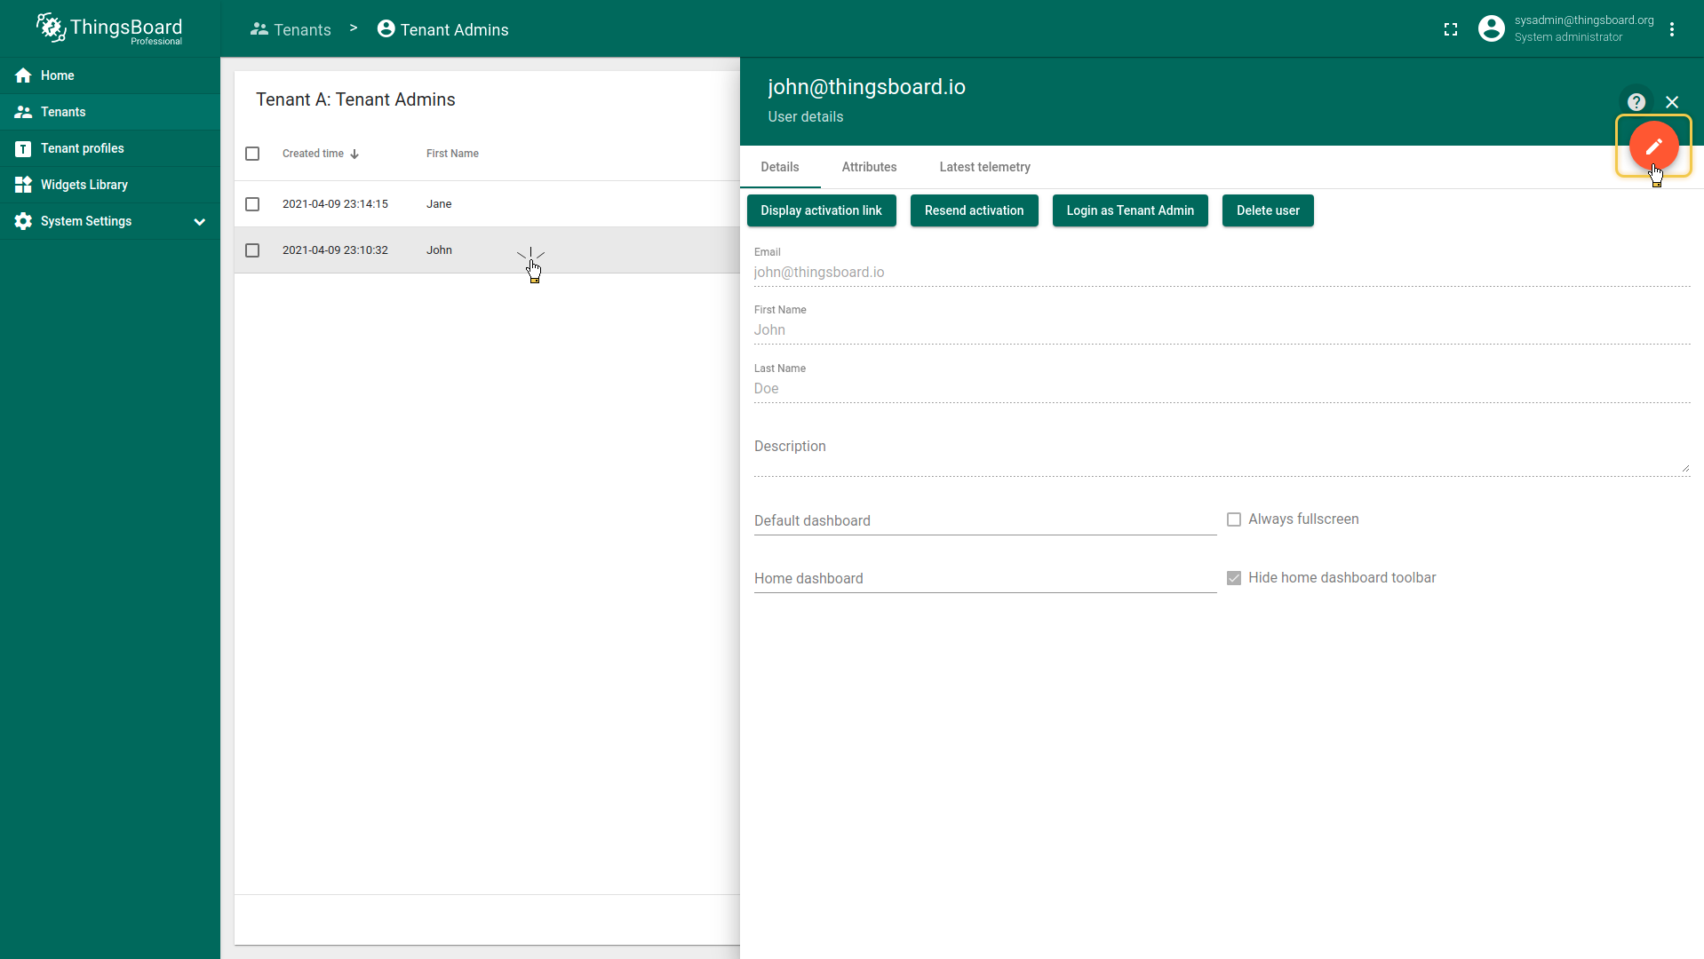The width and height of the screenshot is (1704, 959).
Task: Click the Email field john@thingsboard.io
Action: 1222,273
